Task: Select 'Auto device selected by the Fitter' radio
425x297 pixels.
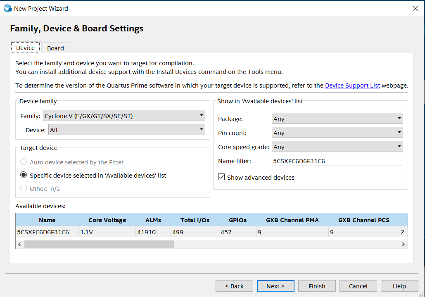Action: coord(24,162)
